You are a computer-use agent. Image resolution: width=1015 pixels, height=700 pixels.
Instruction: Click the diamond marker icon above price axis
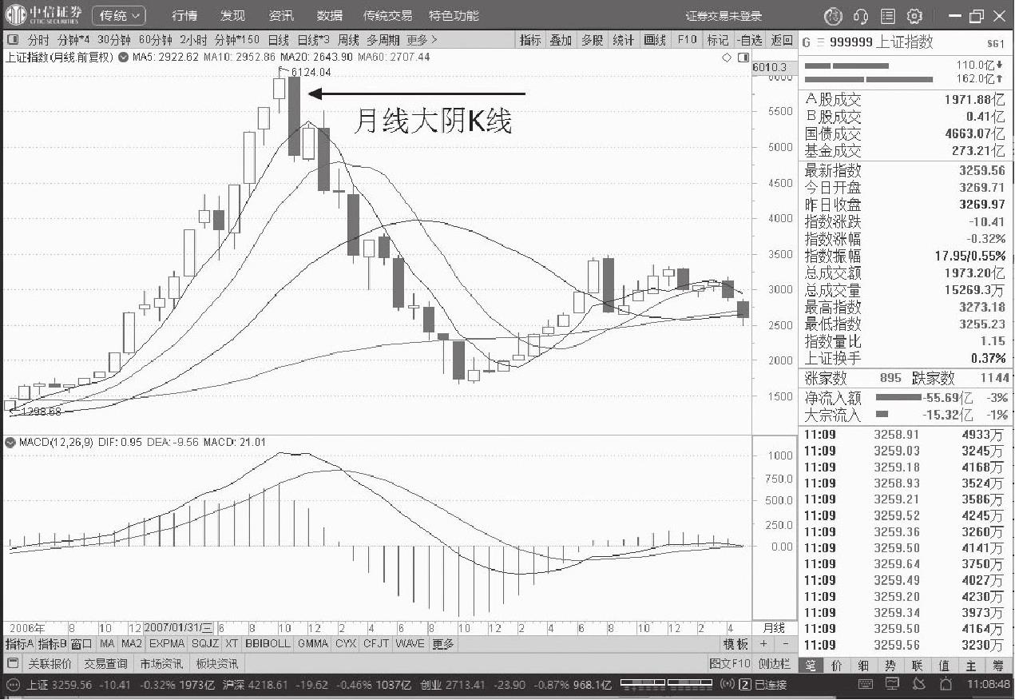coord(727,58)
